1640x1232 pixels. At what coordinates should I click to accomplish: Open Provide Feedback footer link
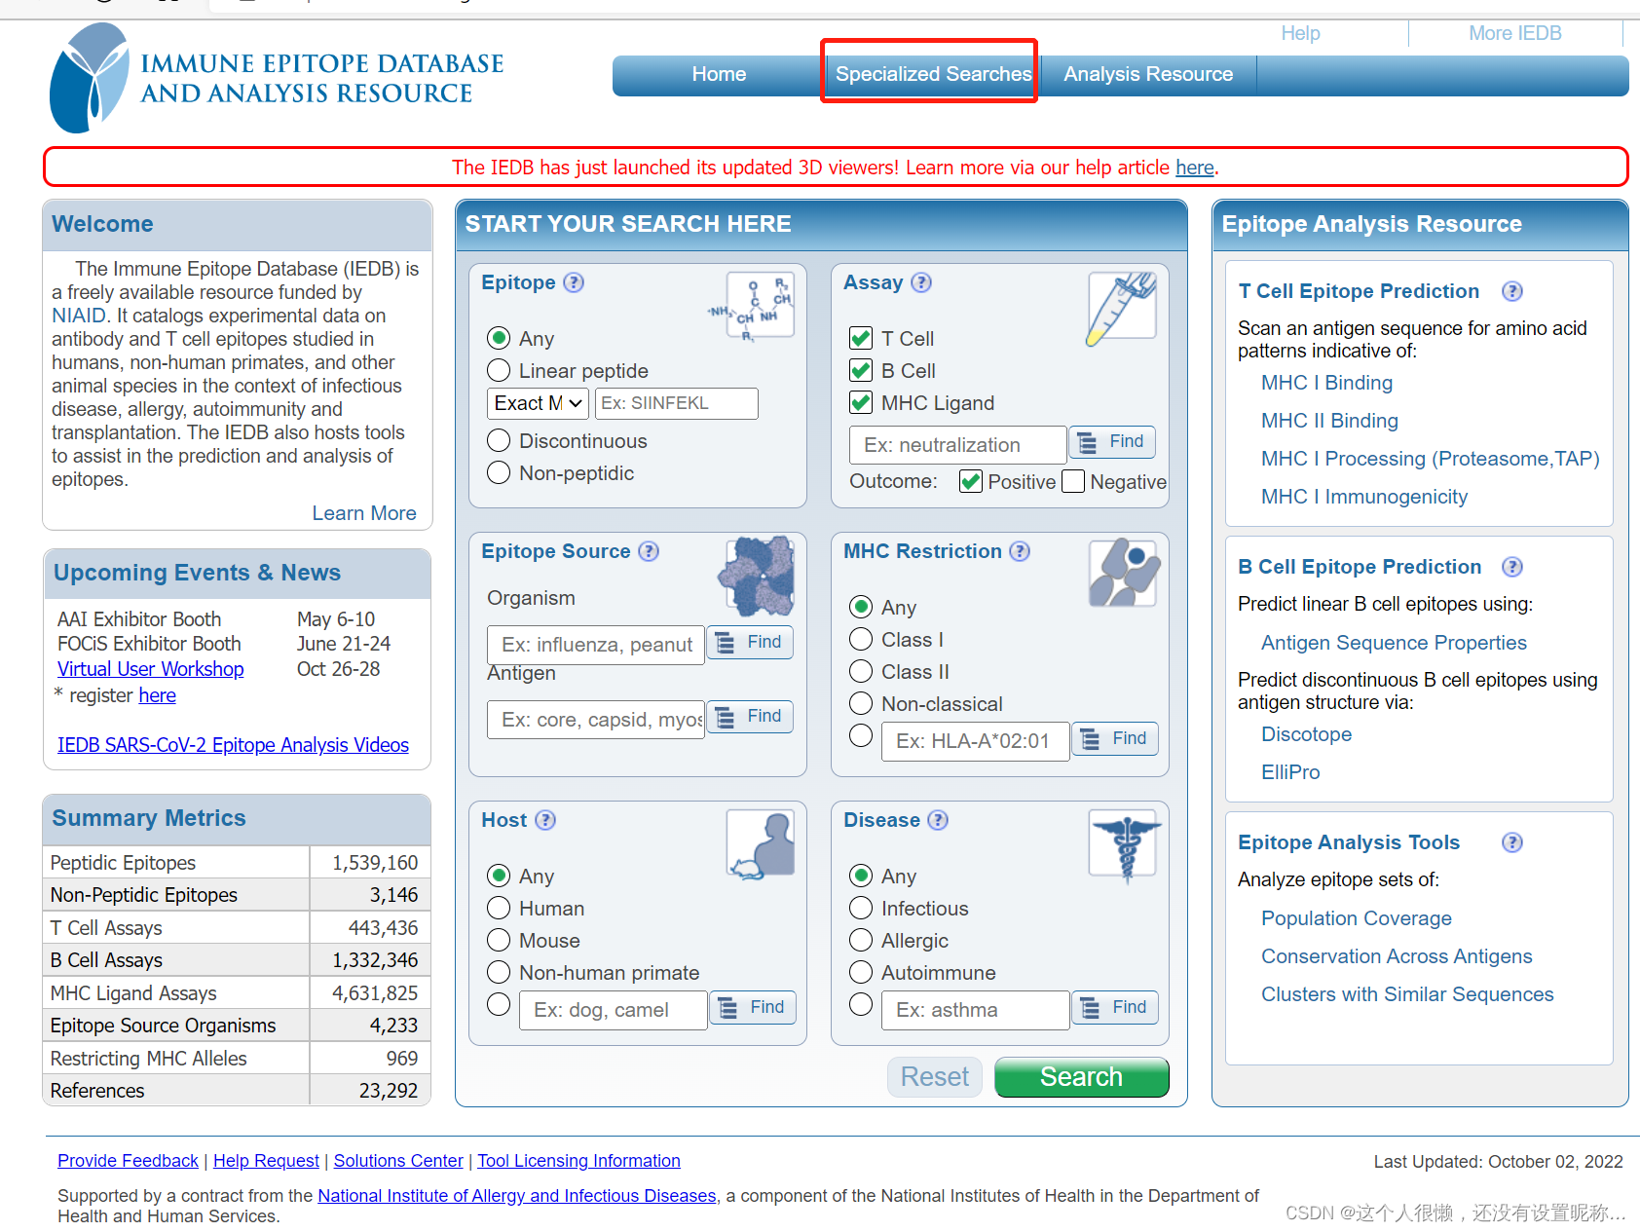click(x=128, y=1161)
